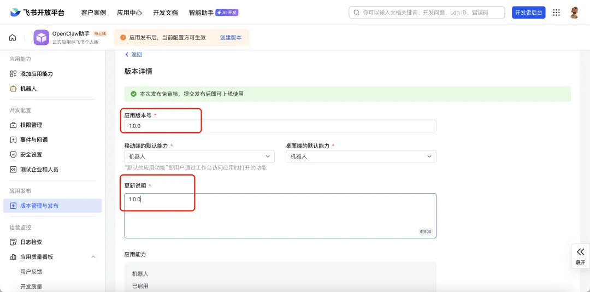Click the 待上线 status tag
Image resolution: width=590 pixels, height=292 pixels.
tap(100, 33)
